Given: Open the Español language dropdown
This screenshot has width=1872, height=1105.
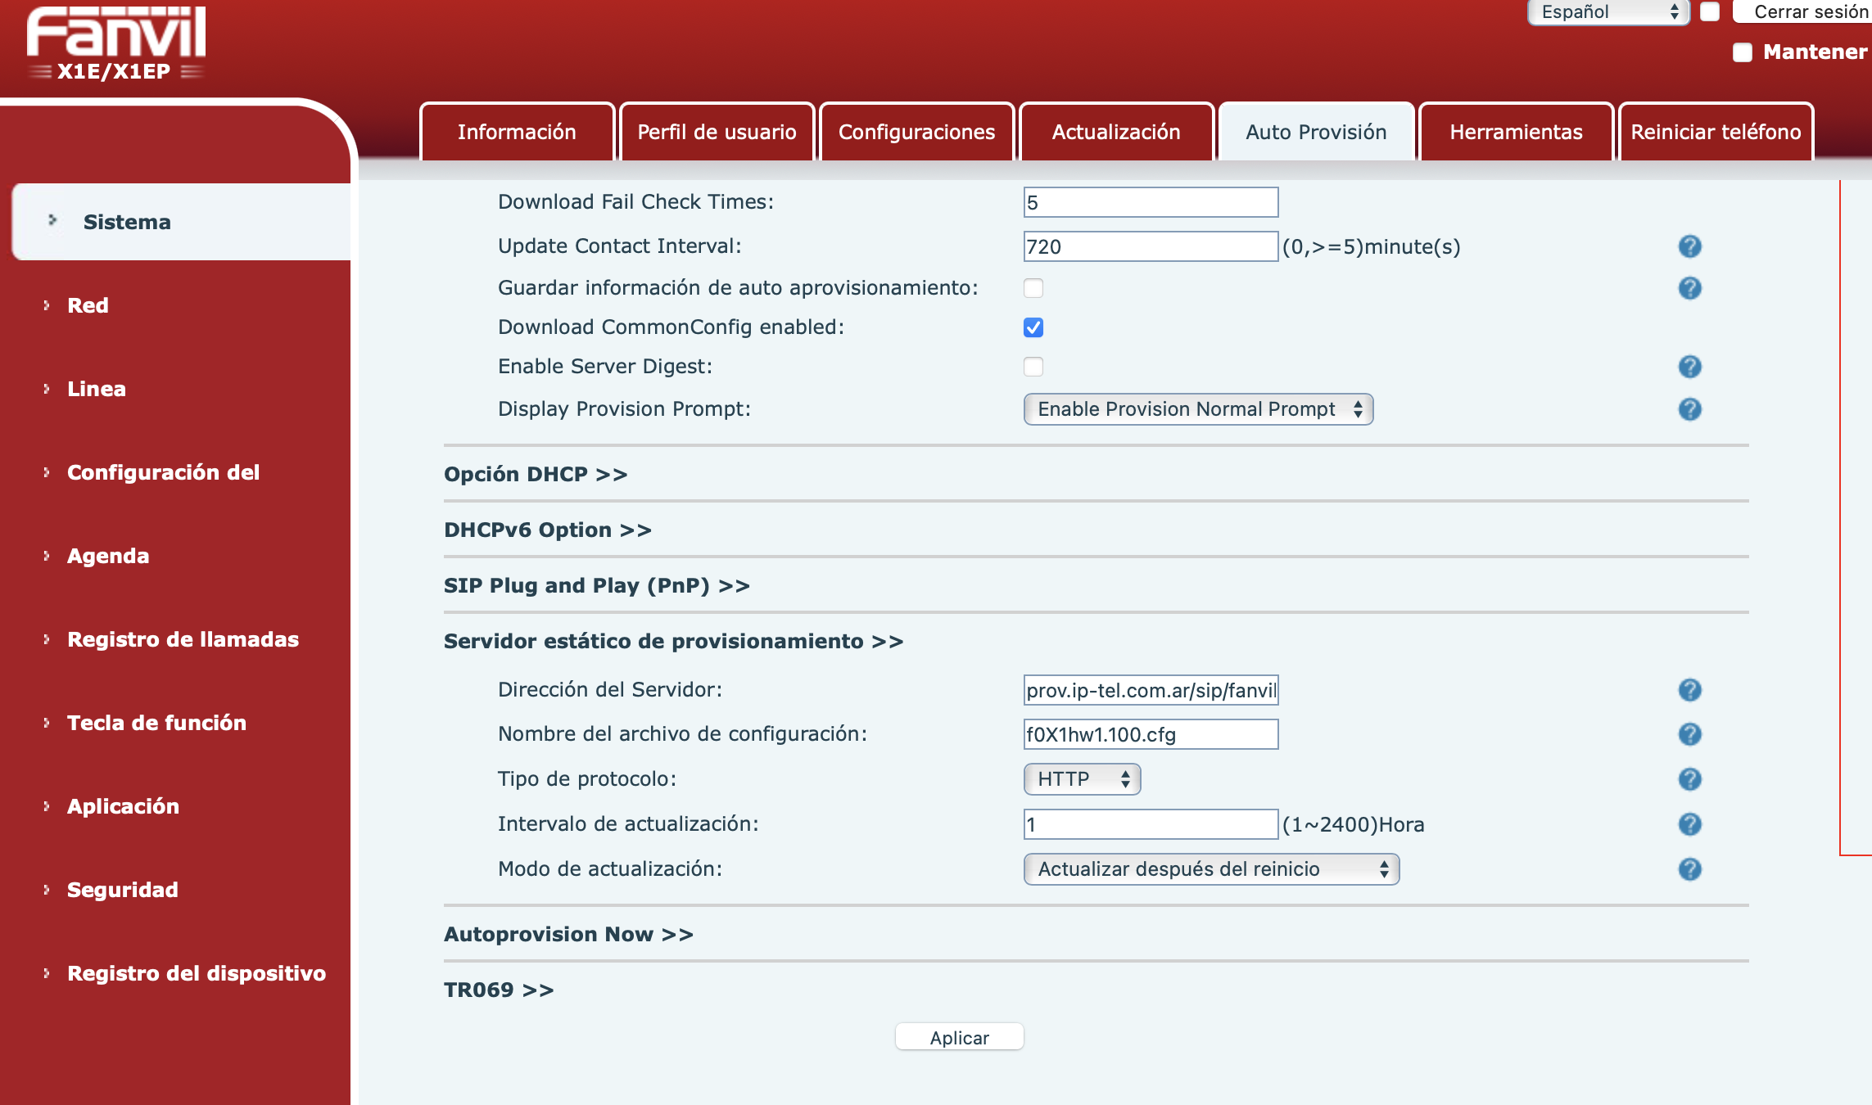Looking at the screenshot, I should (x=1608, y=11).
